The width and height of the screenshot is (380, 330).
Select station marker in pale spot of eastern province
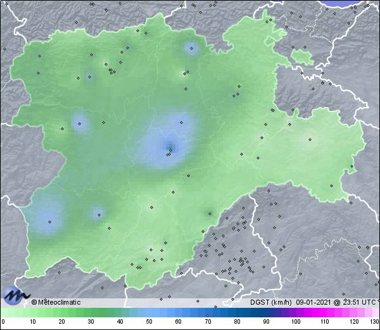tap(310, 139)
